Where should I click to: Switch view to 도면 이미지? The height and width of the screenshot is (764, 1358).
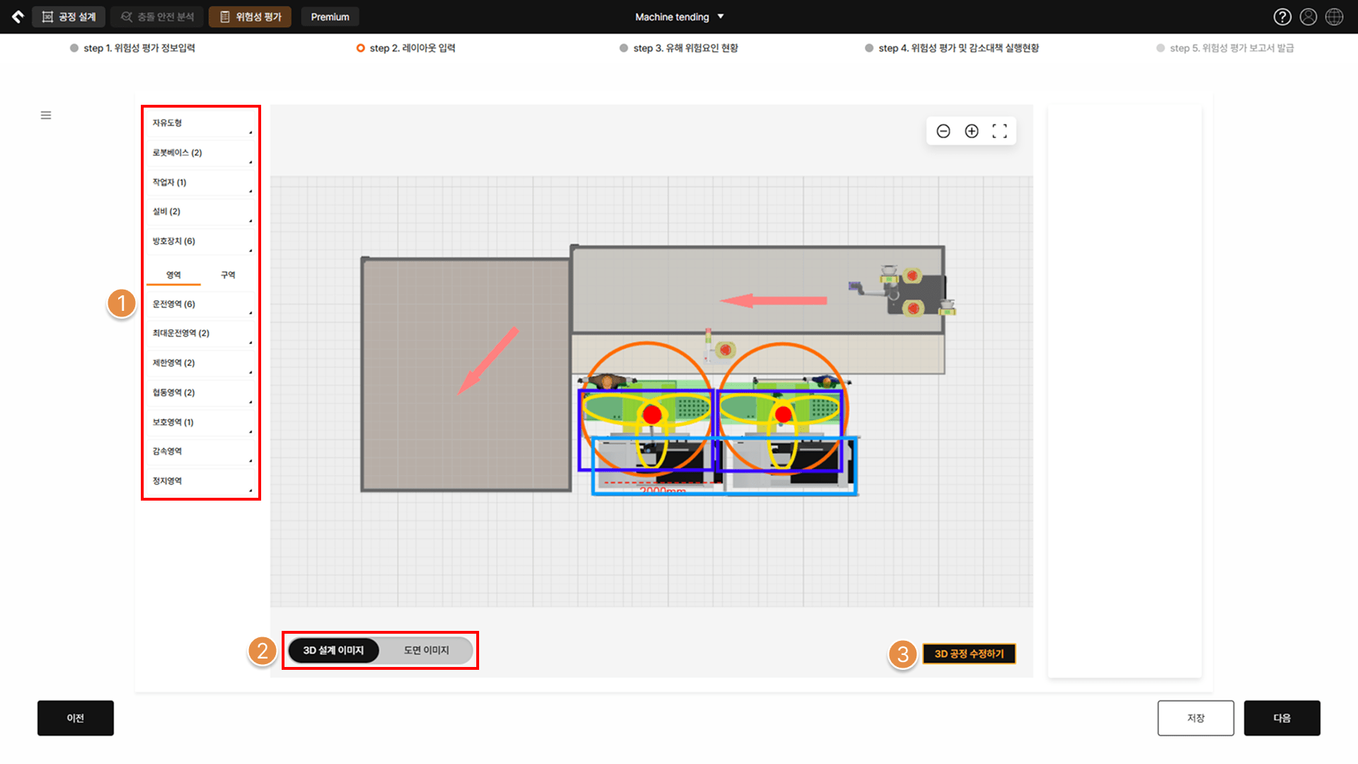[x=426, y=650]
